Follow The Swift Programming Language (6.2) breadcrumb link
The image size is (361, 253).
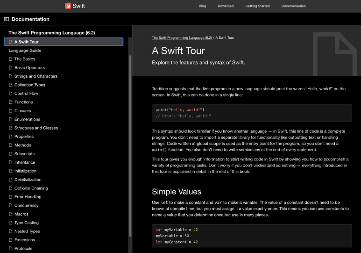pos(182,37)
